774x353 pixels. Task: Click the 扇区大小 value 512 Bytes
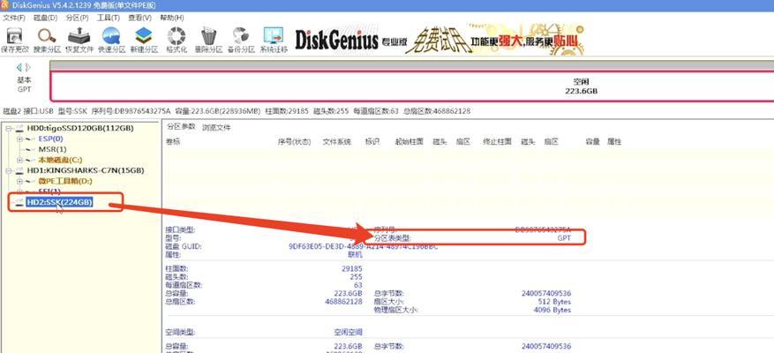(x=552, y=302)
